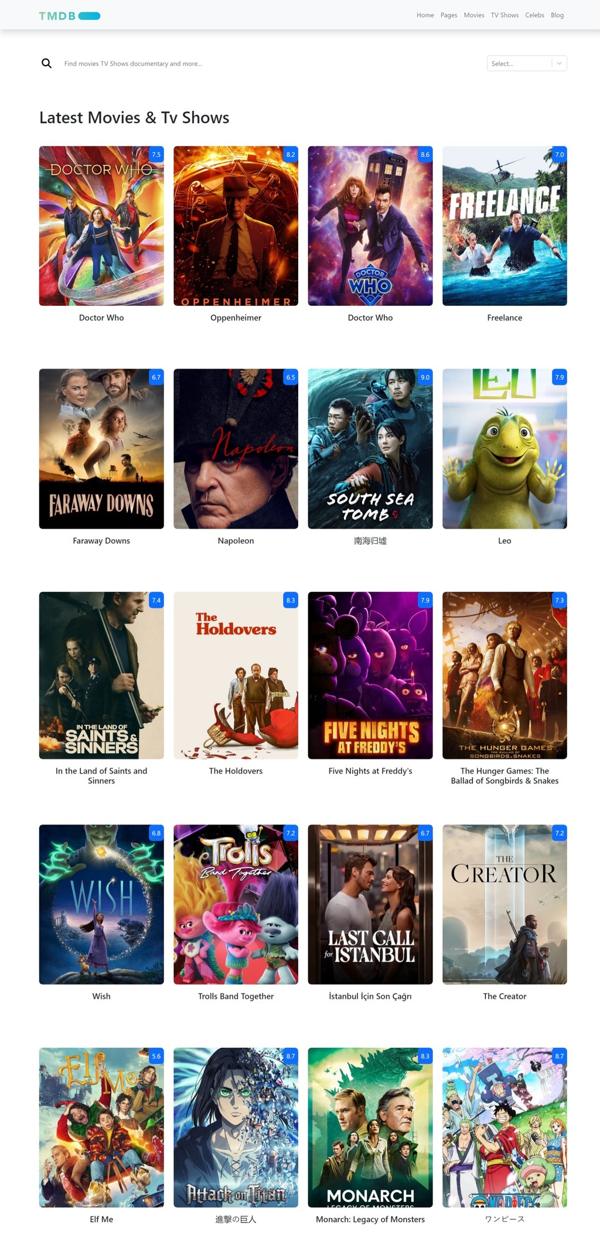Click the 5.6 rating badge on Elf Me

coord(156,1056)
